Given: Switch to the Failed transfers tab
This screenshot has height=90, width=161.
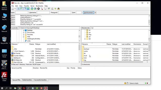Looking at the screenshot, I should tap(27, 80).
